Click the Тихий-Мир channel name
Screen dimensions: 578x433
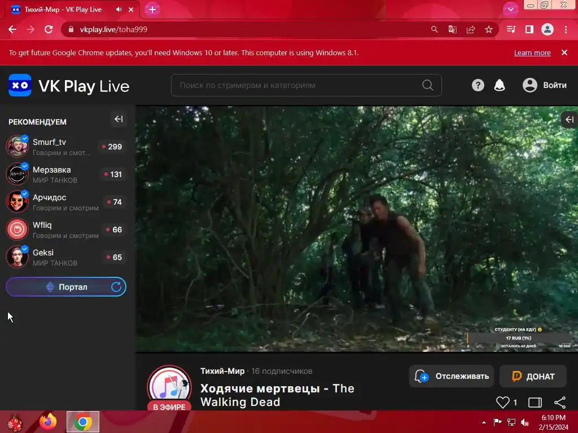(x=222, y=371)
